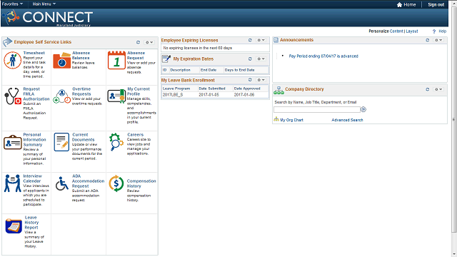Image resolution: width=457 pixels, height=257 pixels.
Task: Refresh the Company Directory pagelet
Action: point(428,89)
